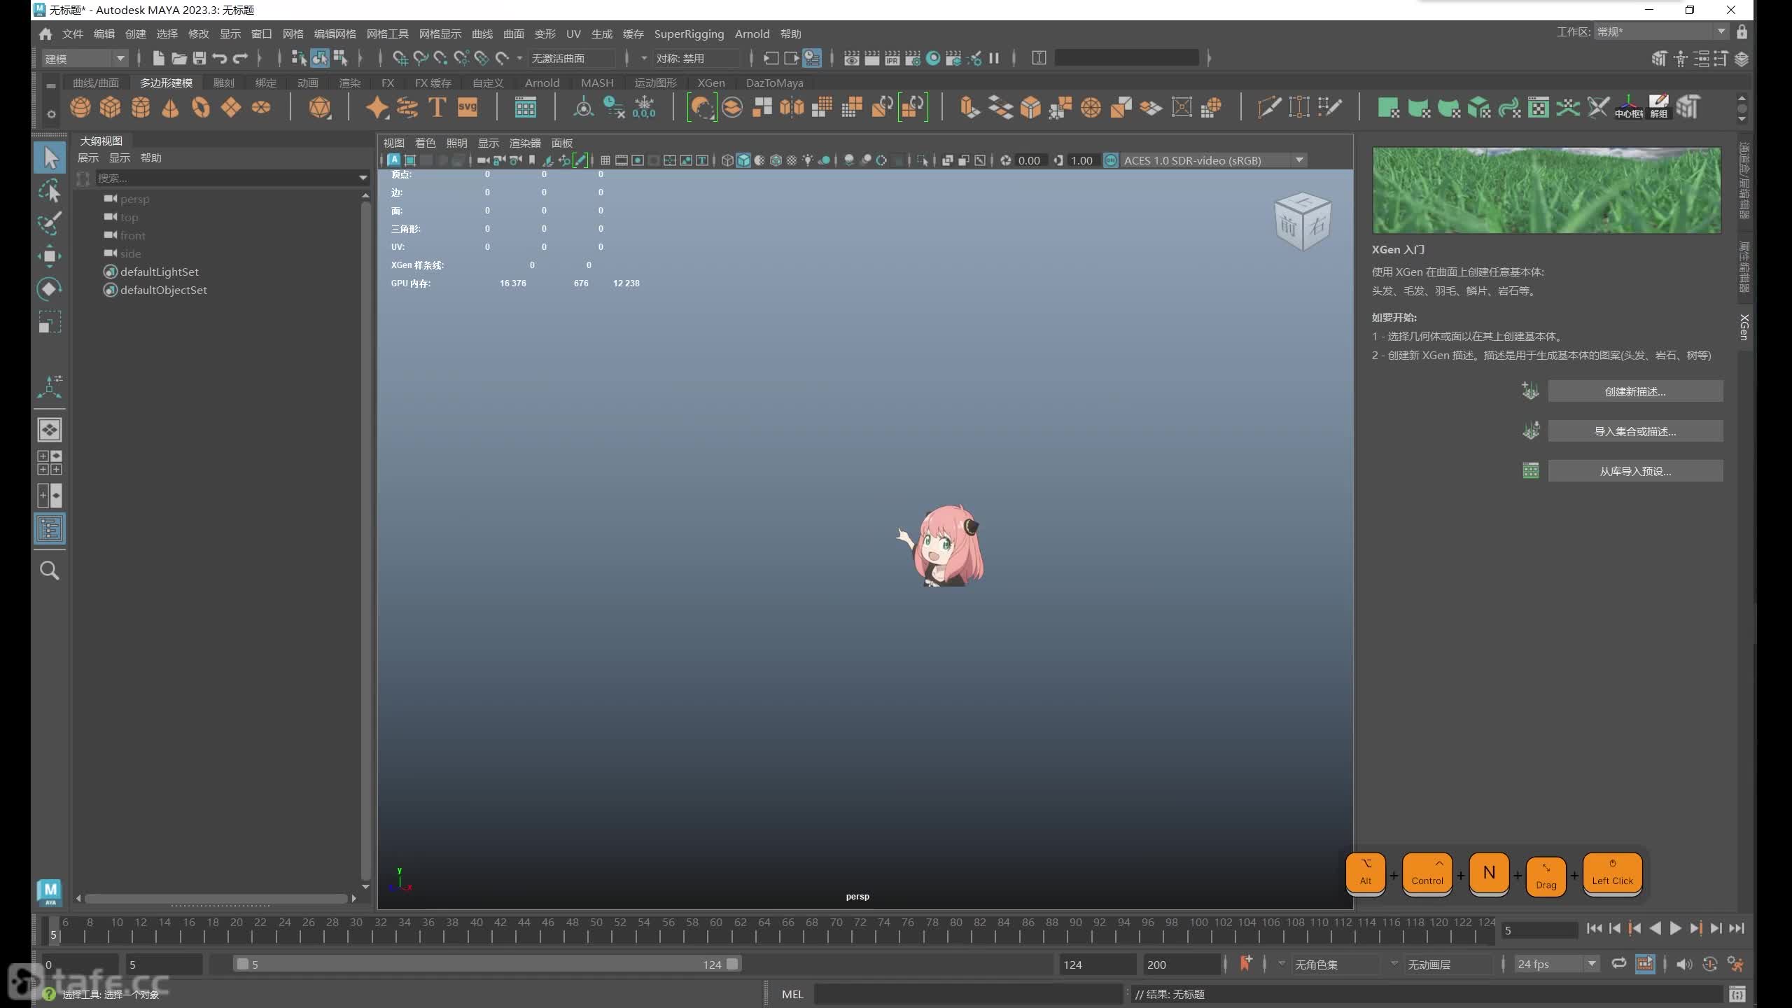The height and width of the screenshot is (1008, 1792).
Task: Select the Select tool in toolbox
Action: point(50,157)
